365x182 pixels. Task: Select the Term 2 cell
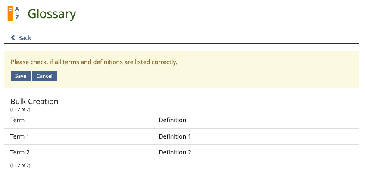(x=20, y=152)
